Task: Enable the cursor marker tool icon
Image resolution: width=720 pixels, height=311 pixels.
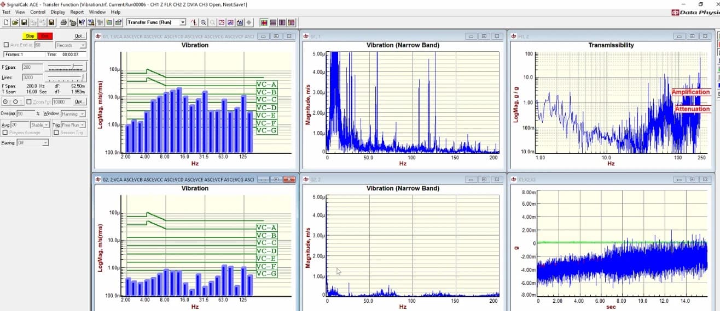Action: click(194, 22)
